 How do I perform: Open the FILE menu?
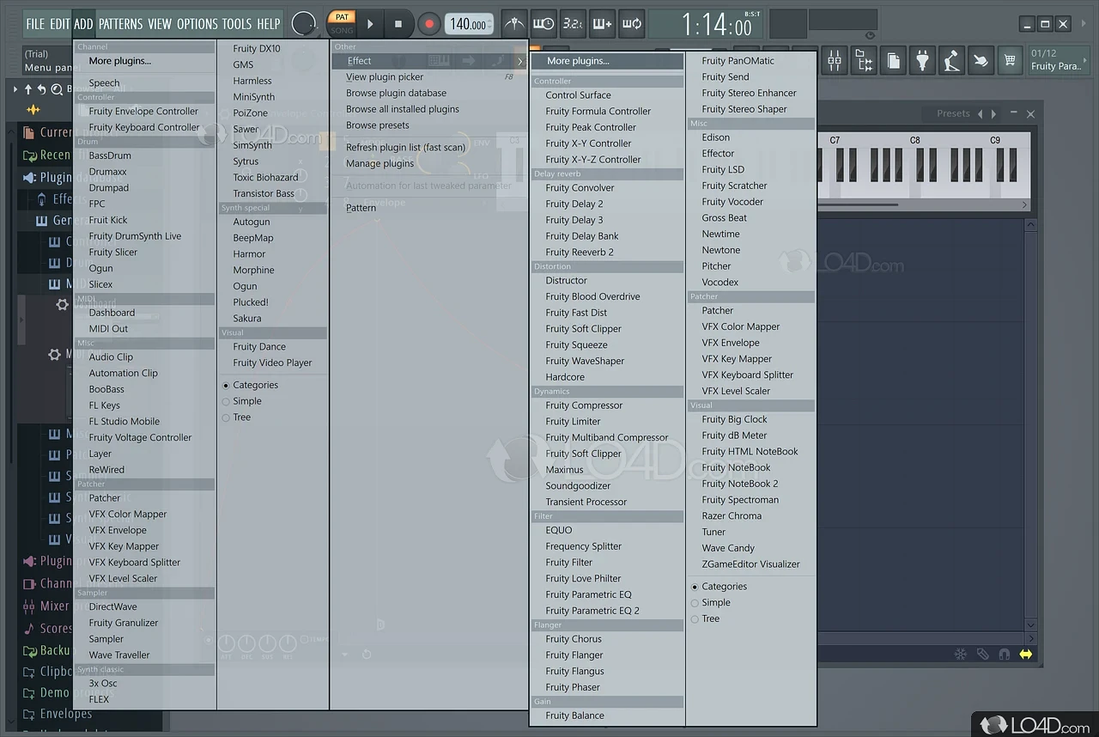point(35,24)
